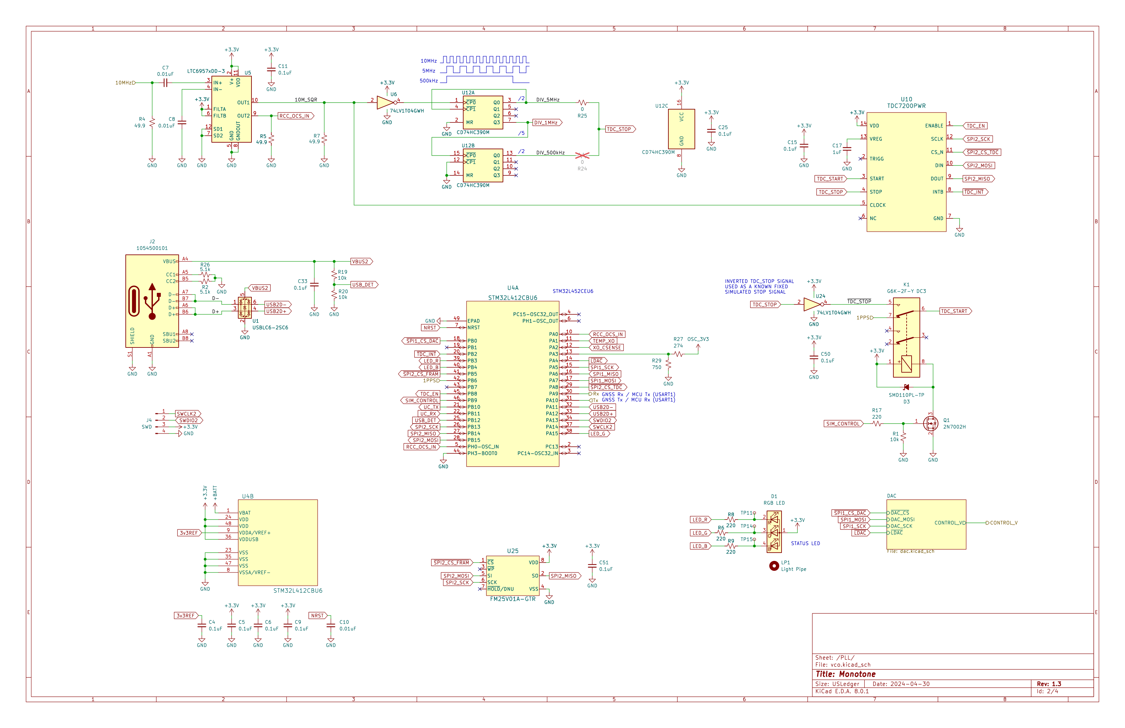Click the C25 0.1uF capacitor symbol
Image resolution: width=1125 pixels, height=728 pixels.
711,131
